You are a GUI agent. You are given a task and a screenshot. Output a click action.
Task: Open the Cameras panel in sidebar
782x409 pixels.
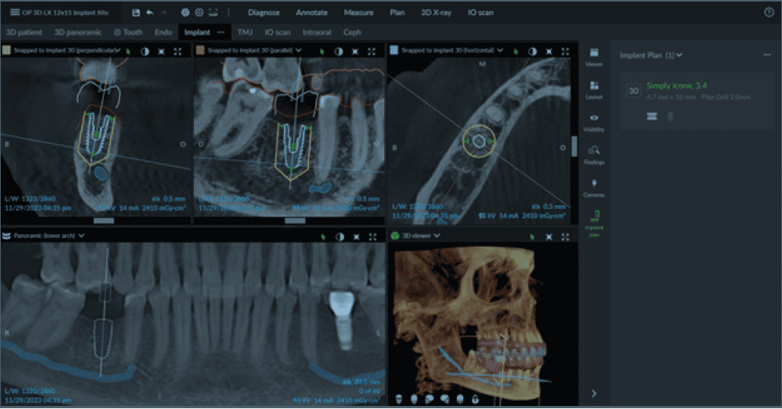(x=594, y=187)
